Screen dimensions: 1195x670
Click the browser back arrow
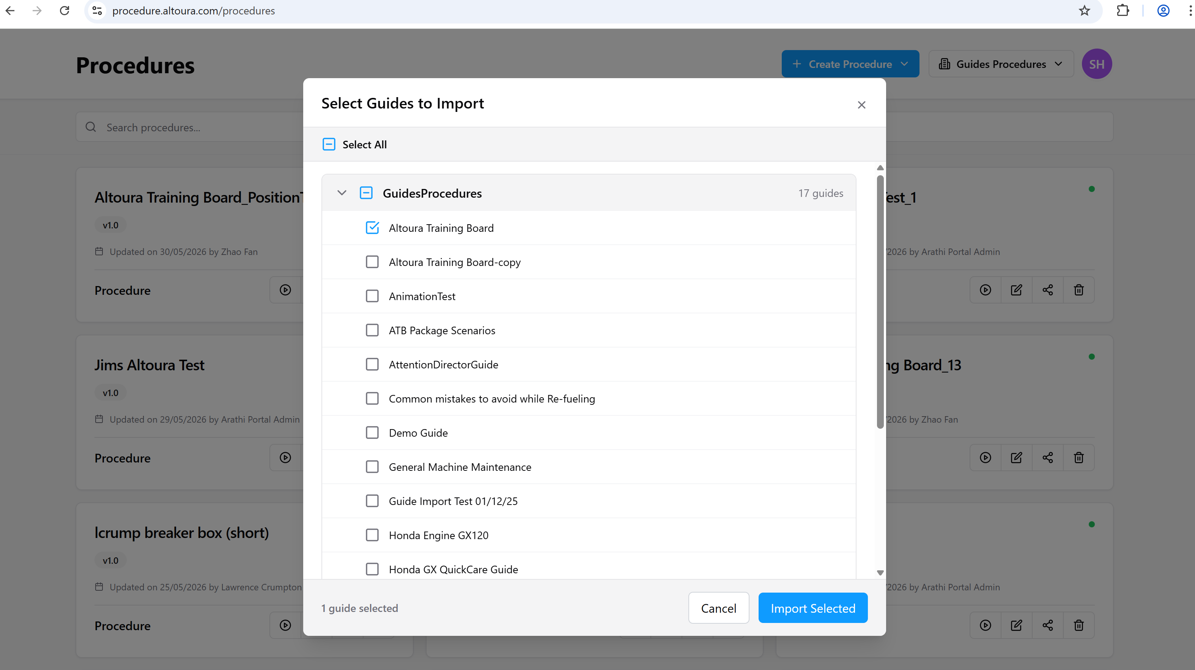click(x=10, y=11)
